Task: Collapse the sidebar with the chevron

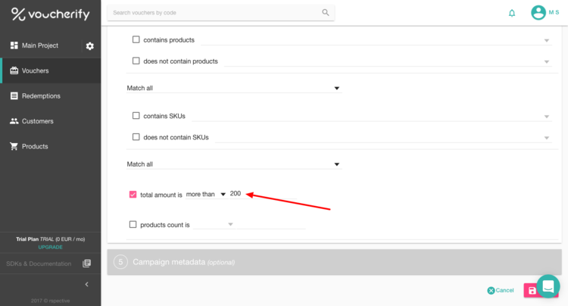Action: click(x=86, y=284)
